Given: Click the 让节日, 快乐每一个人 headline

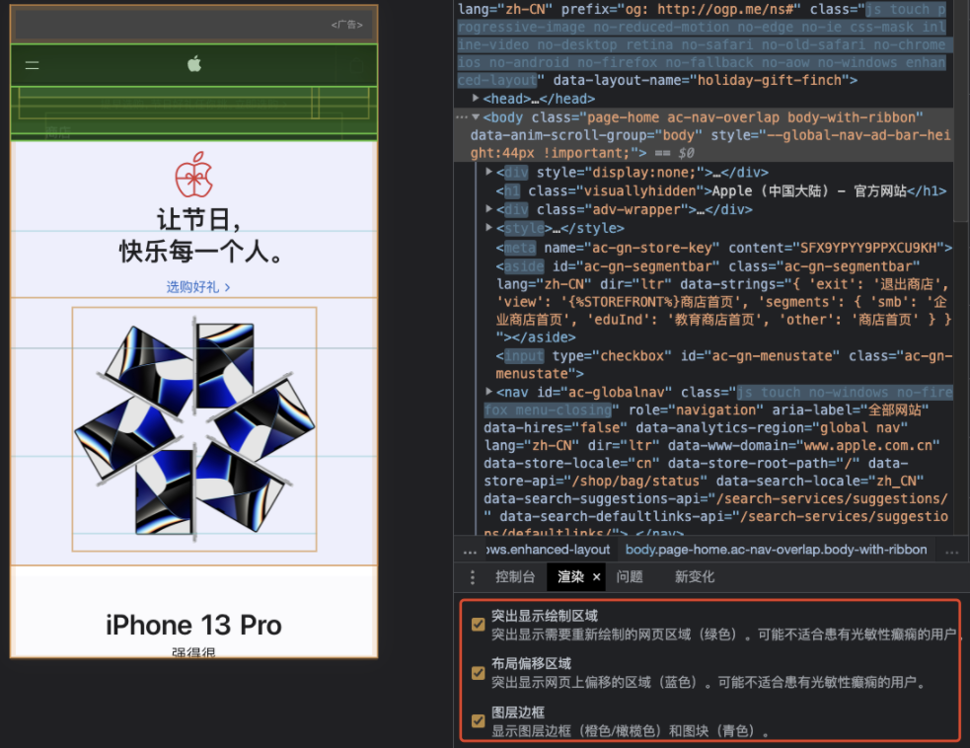Looking at the screenshot, I should (x=199, y=236).
